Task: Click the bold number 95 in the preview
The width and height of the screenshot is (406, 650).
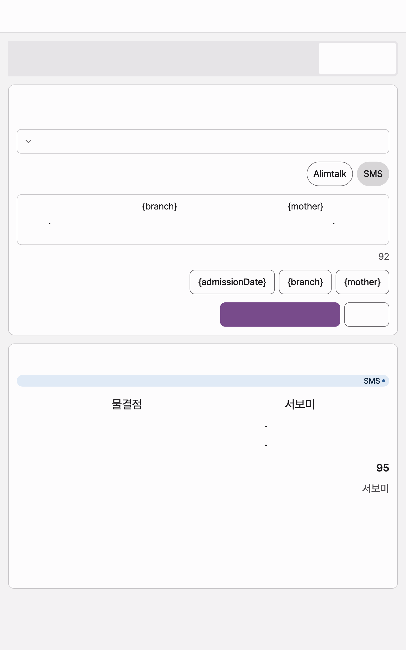Action: 383,468
